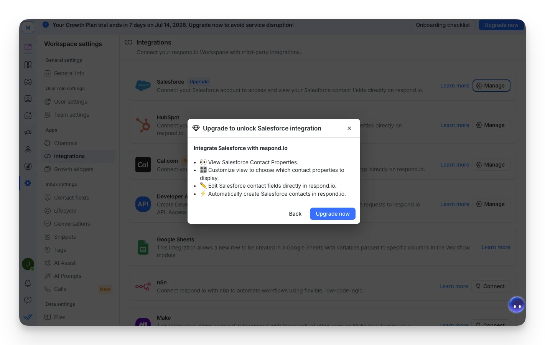Open the Settings gear icon in sidebar

pos(28,183)
